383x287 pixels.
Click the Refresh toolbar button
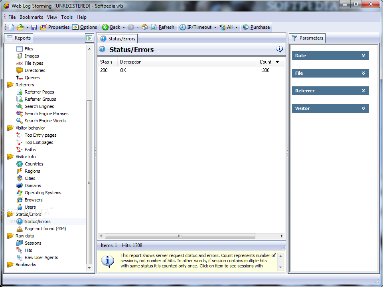pos(163,27)
